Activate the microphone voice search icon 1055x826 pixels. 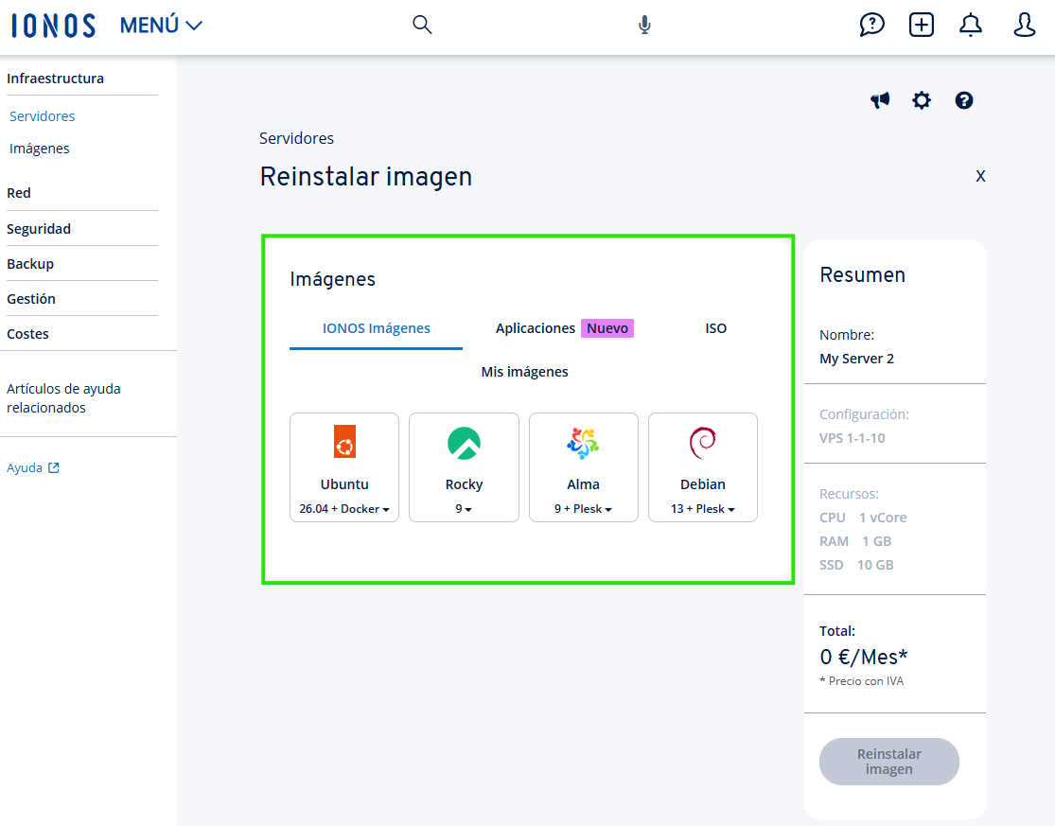point(644,25)
